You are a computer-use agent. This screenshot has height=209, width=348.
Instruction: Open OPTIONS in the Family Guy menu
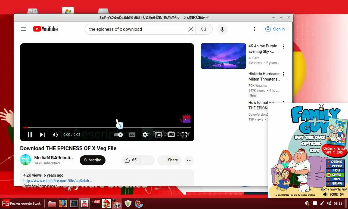tap(311, 144)
